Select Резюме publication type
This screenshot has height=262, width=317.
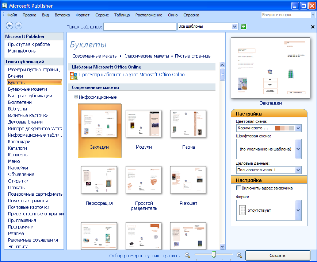(16, 233)
